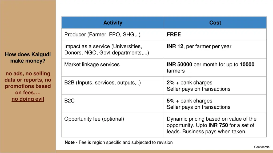
Task: Select the Producer (Farmer, FPO, SHG) cell
Action: pos(113,34)
